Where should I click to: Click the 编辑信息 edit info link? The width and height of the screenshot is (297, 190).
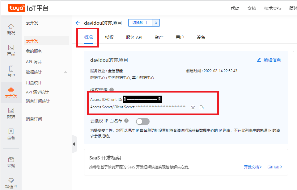tap(269, 60)
